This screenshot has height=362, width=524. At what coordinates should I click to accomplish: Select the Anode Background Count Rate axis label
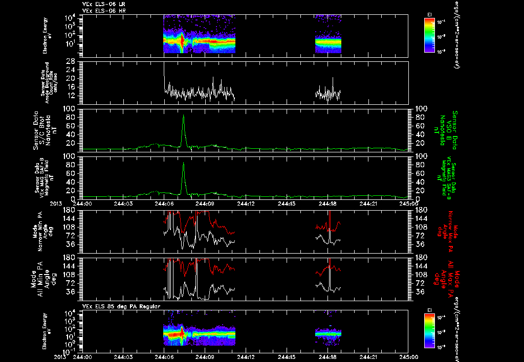(49, 83)
